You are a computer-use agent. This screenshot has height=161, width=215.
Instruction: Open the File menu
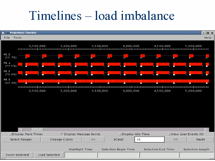tap(7, 38)
